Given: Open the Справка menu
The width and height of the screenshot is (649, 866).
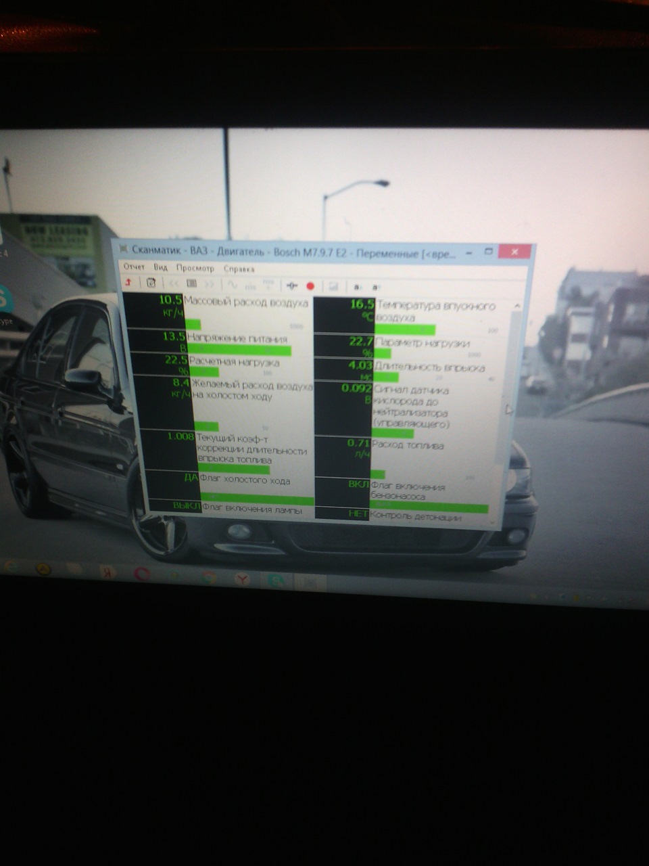Looking at the screenshot, I should click(239, 269).
